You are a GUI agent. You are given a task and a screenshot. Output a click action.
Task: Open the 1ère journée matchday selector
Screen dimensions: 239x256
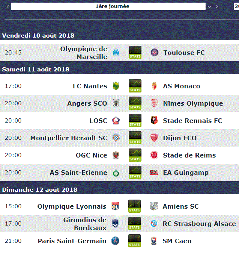[108, 6]
